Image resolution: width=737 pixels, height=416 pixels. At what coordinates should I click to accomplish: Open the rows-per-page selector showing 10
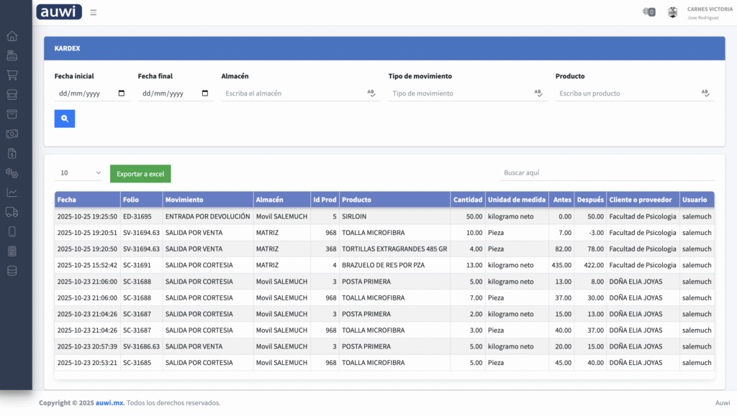(80, 173)
